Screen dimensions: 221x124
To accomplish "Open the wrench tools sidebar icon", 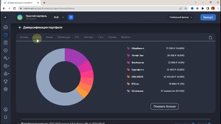I will [6, 58].
